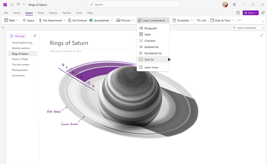
Task: Click the premium diamond icon
Action: click(x=234, y=5)
